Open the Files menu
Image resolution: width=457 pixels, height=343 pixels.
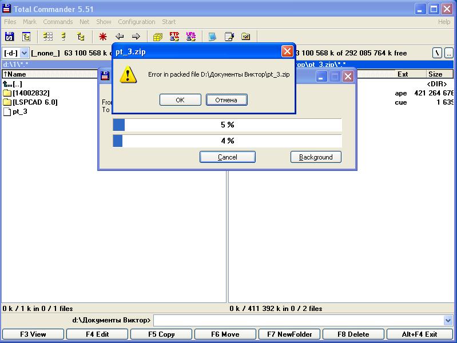[x=10, y=22]
